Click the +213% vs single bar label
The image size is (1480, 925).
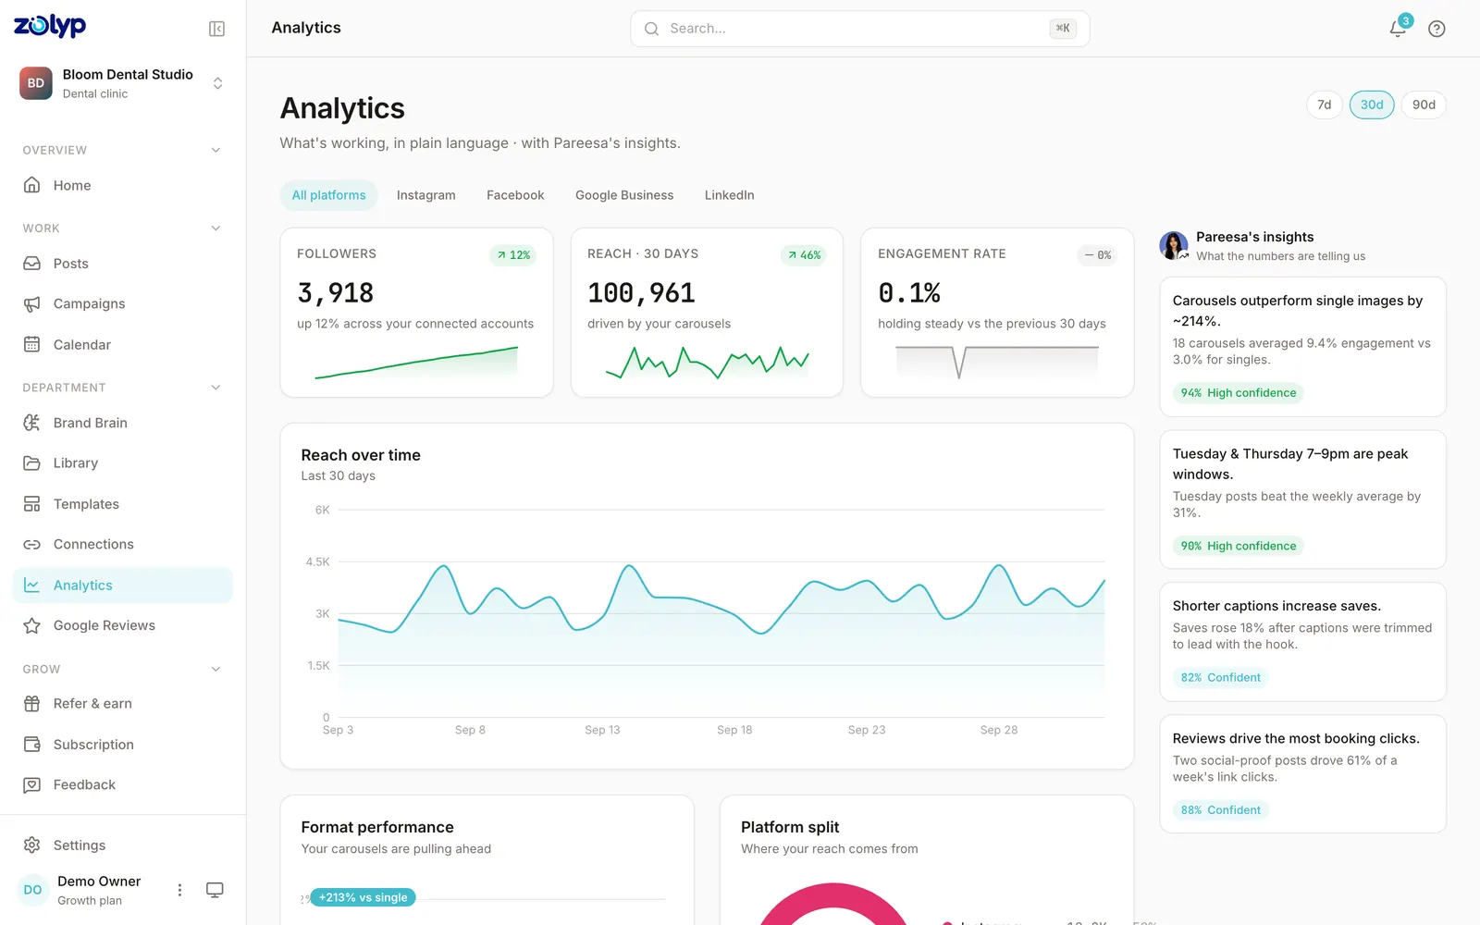click(363, 897)
